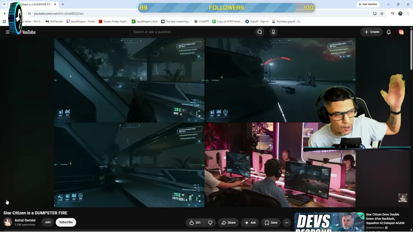
Task: Open the YouTube account avatar menu
Action: pos(401,32)
